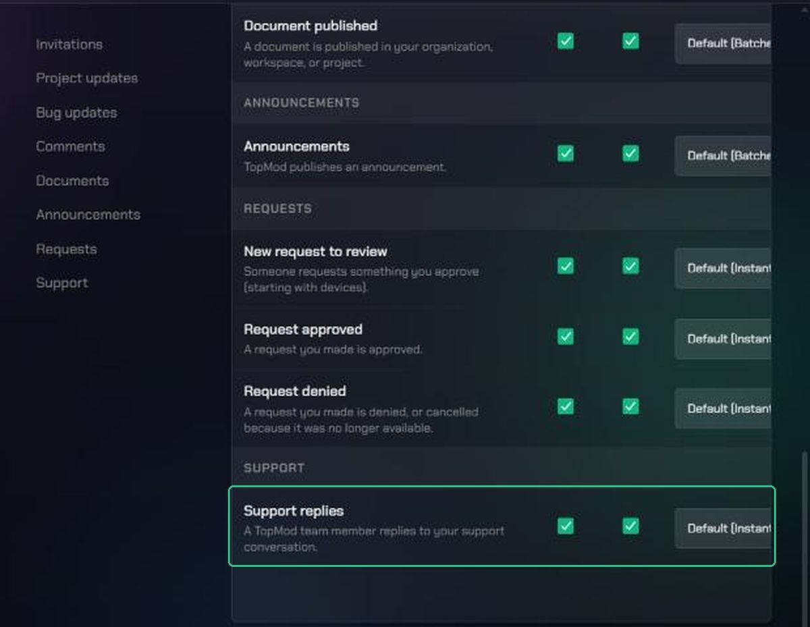Click the Document published title

(x=310, y=26)
